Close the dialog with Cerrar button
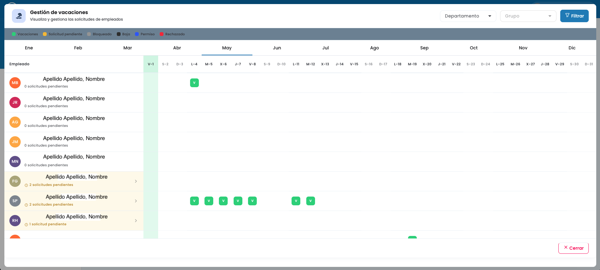 point(573,248)
